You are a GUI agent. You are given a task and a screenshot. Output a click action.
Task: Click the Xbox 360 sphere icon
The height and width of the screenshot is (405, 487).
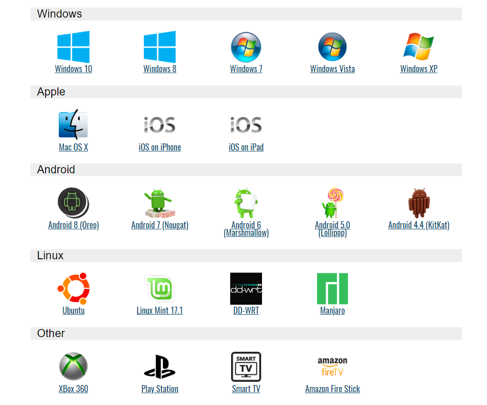[x=73, y=367]
